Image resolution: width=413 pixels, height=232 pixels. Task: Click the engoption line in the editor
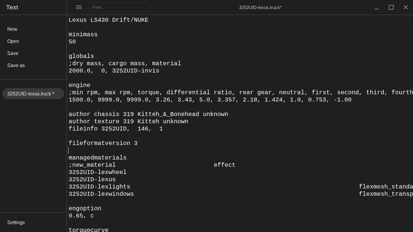pos(85,208)
